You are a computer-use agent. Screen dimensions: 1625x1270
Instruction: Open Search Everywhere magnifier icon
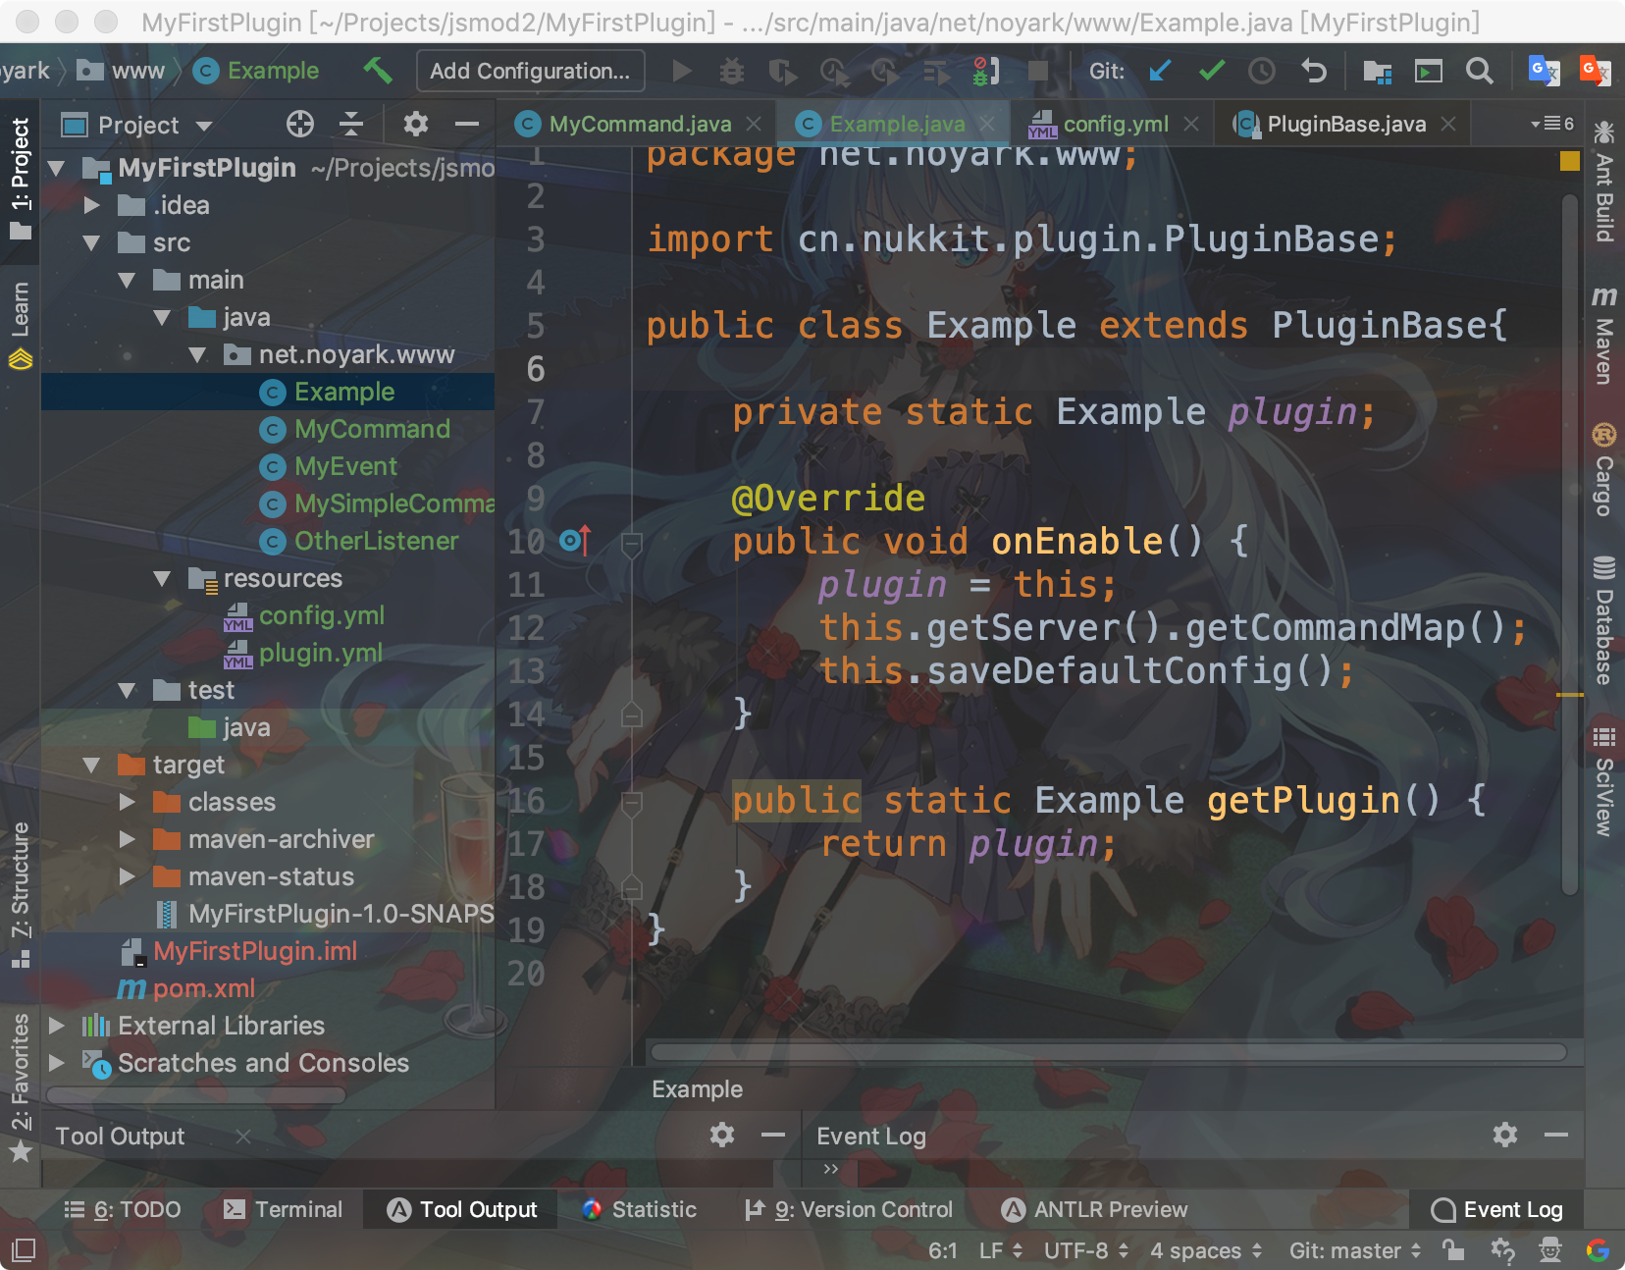[1479, 71]
